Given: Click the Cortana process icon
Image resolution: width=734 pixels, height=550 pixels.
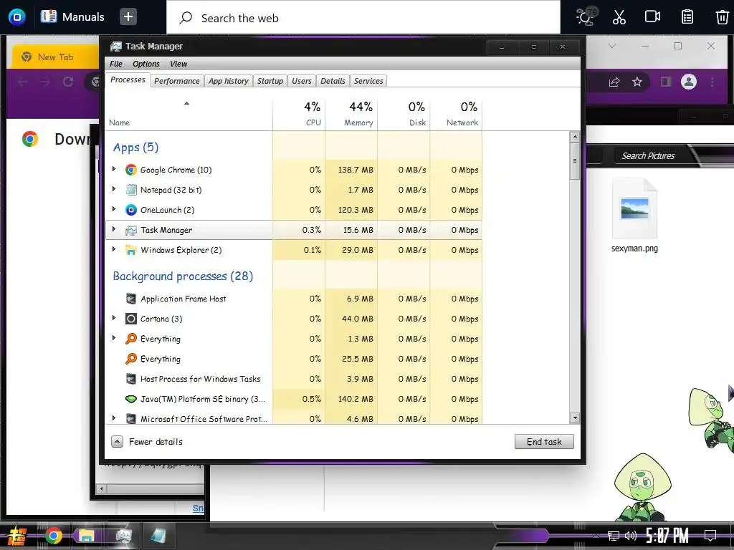Looking at the screenshot, I should pos(131,319).
